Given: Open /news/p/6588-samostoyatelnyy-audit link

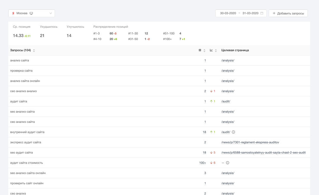Looking at the screenshot, I should pos(263,153).
